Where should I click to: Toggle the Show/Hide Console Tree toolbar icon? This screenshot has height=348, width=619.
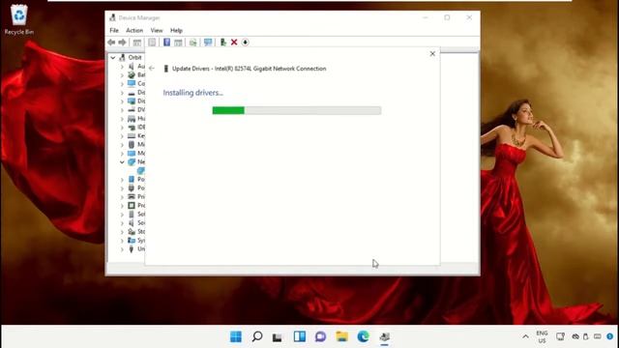click(137, 43)
